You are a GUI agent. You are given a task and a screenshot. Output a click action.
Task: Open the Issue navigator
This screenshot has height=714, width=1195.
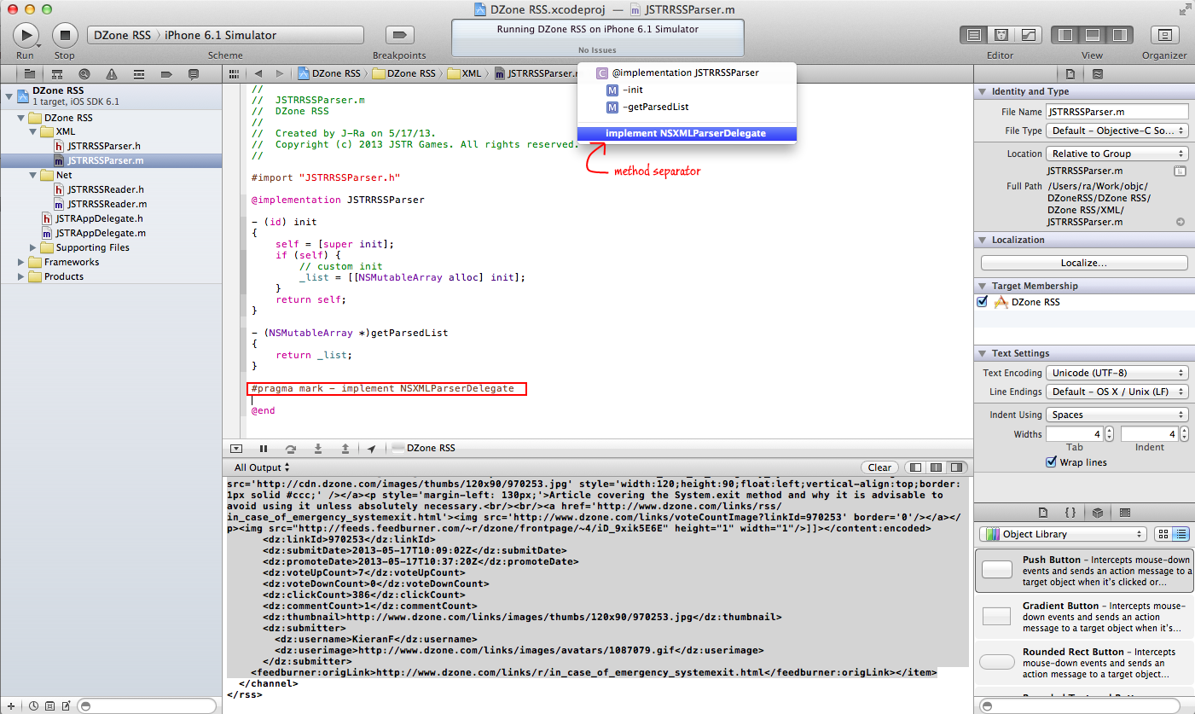point(112,74)
